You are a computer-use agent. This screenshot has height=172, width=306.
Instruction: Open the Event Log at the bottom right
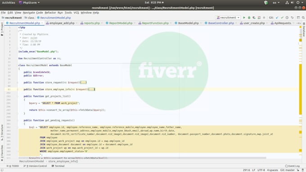[292, 166]
